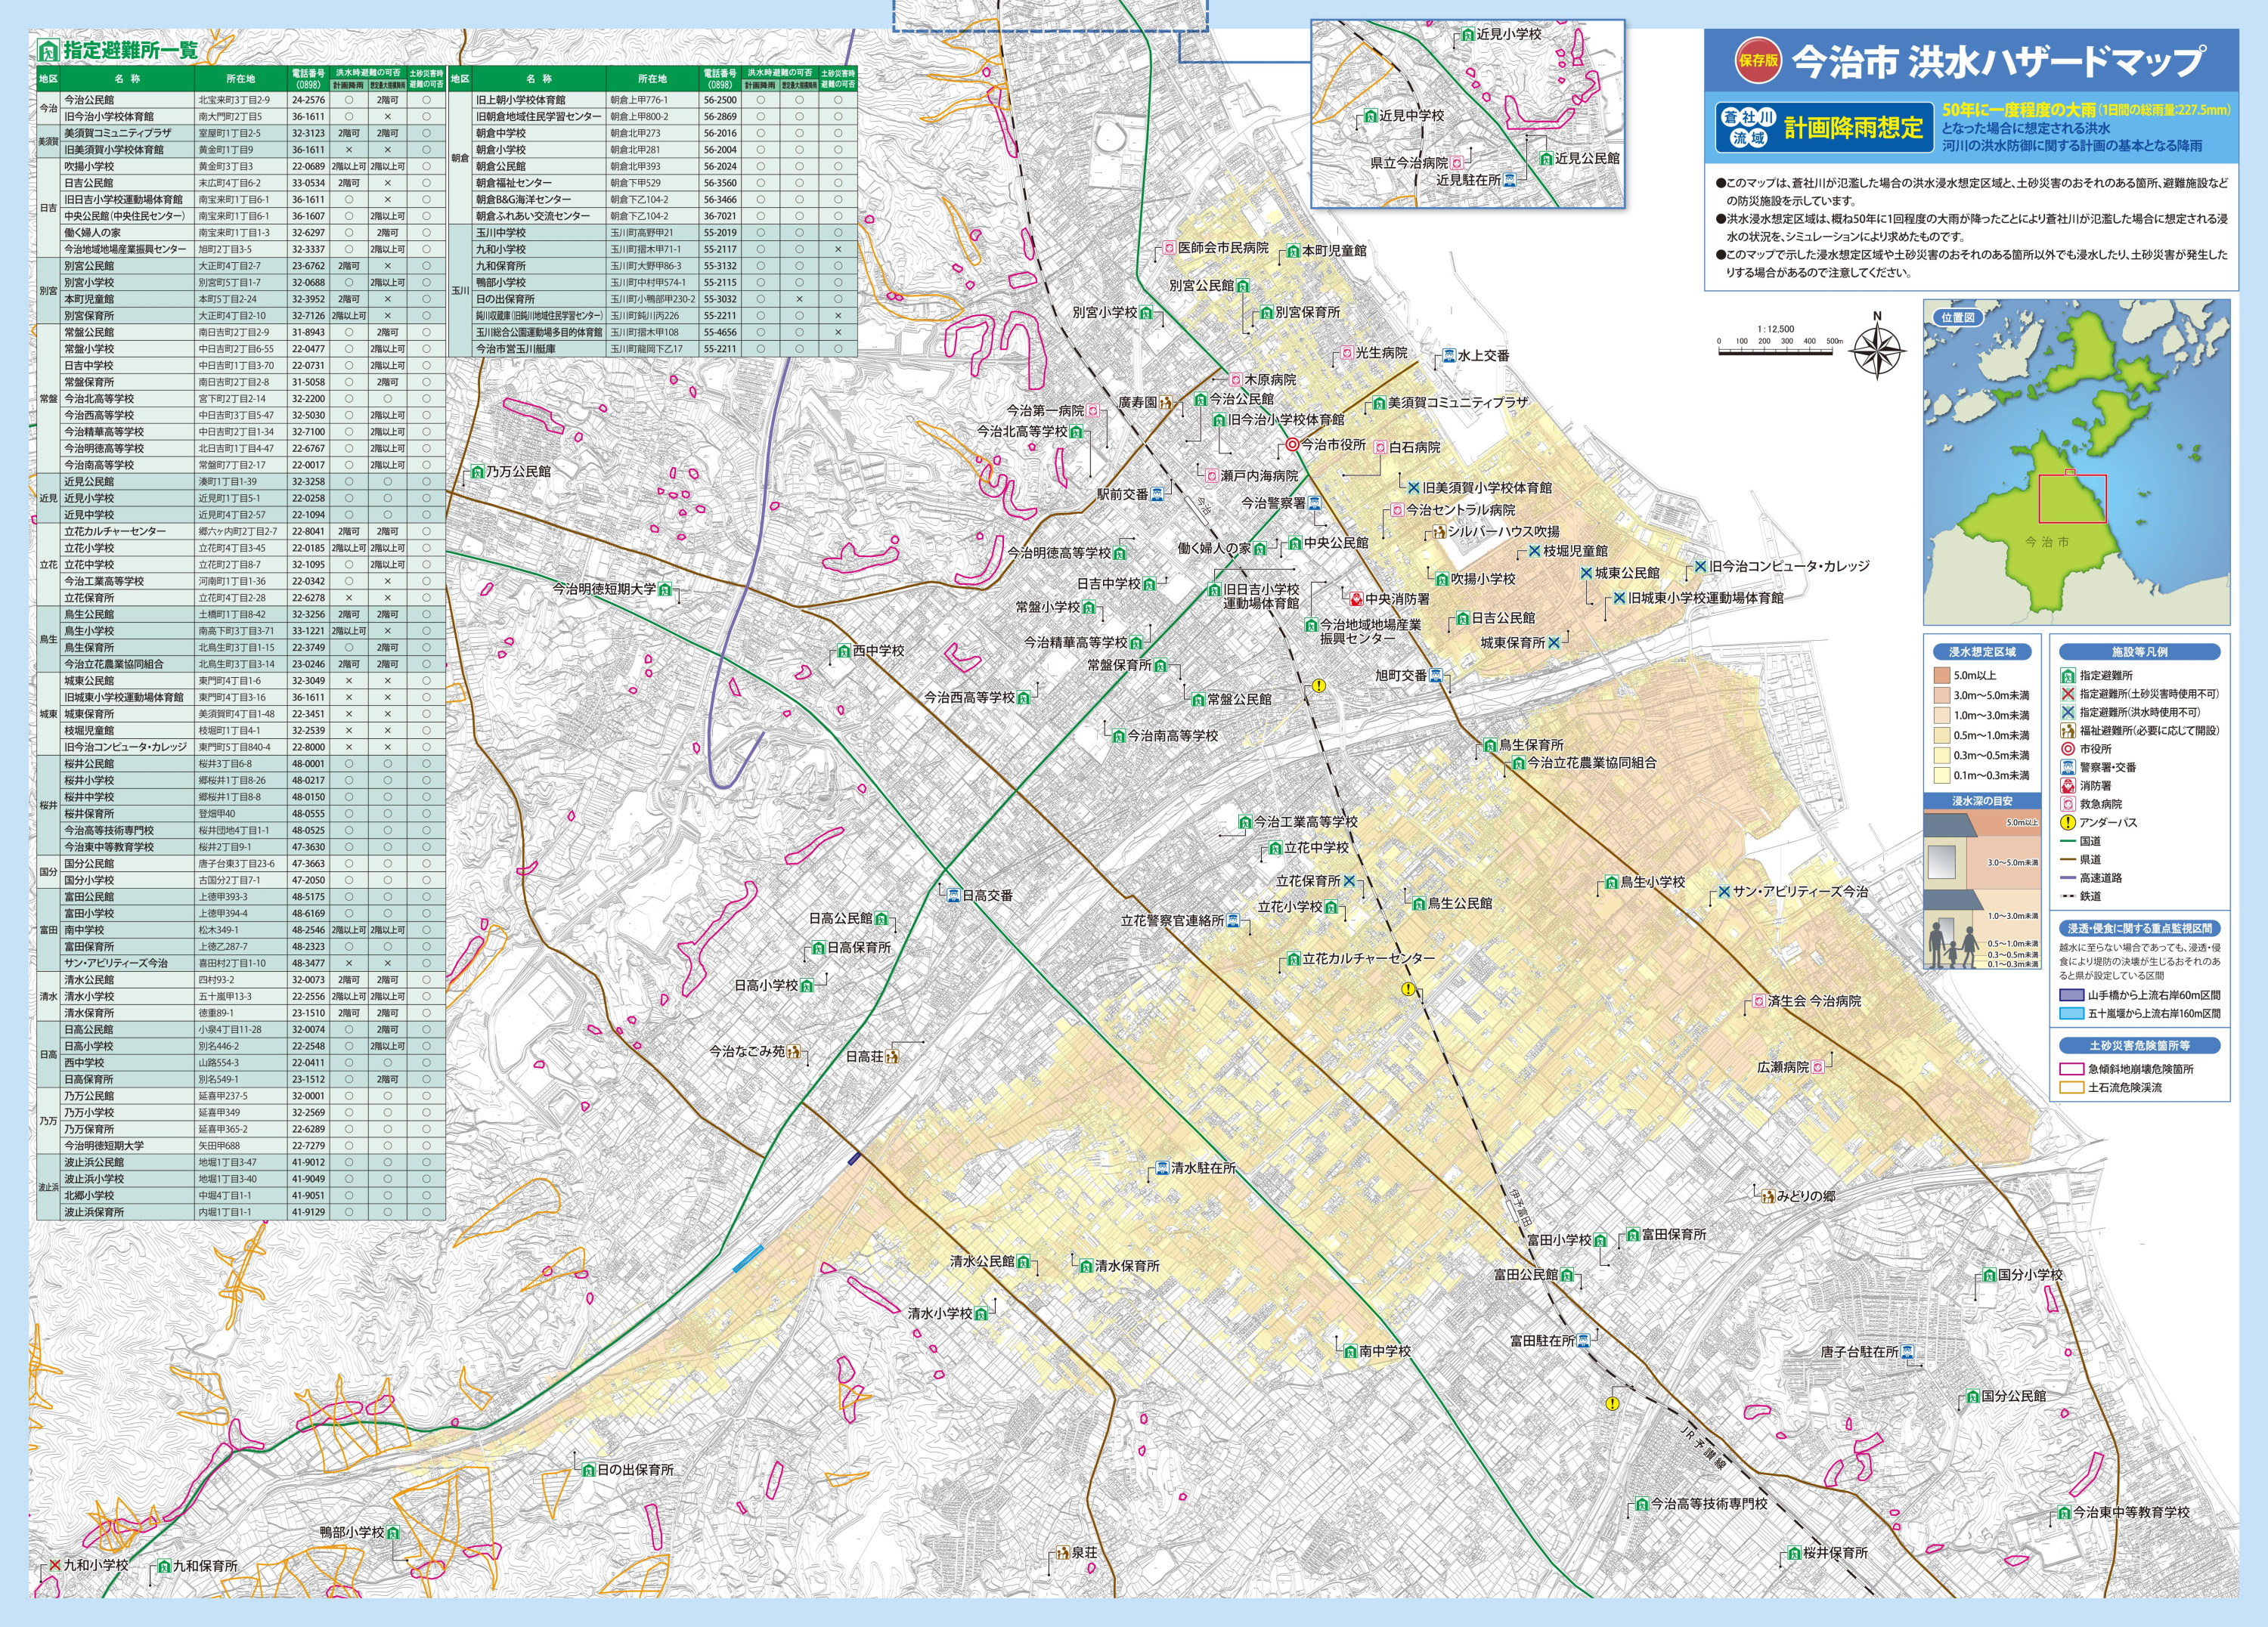This screenshot has width=2268, height=1627.
Task: Click the 施設等凡例 legend header
Action: pyautogui.click(x=2139, y=651)
